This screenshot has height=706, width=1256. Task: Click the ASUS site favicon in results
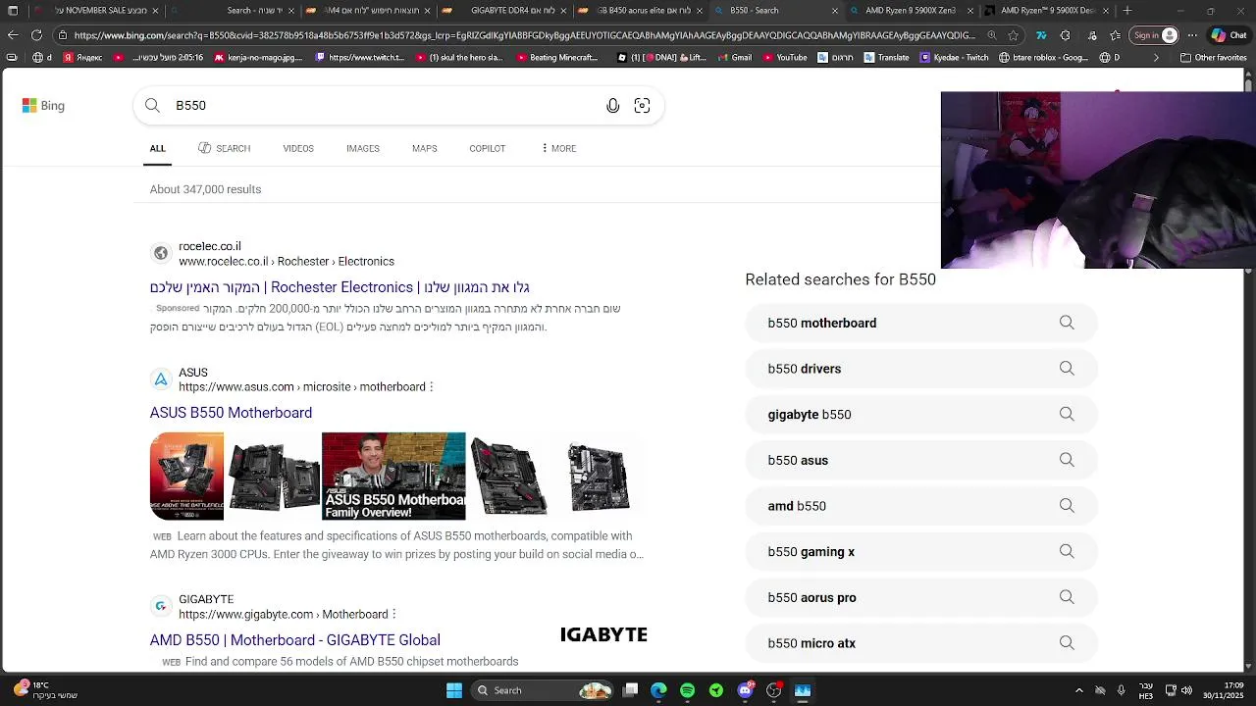[161, 379]
